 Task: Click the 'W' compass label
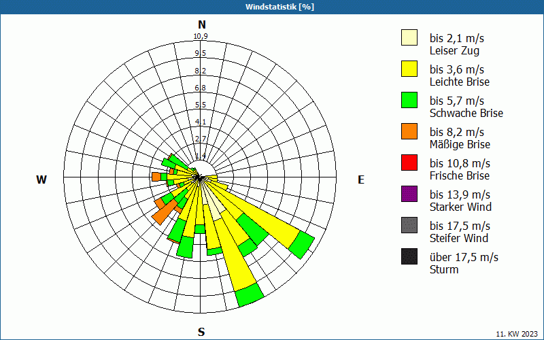click(x=41, y=180)
